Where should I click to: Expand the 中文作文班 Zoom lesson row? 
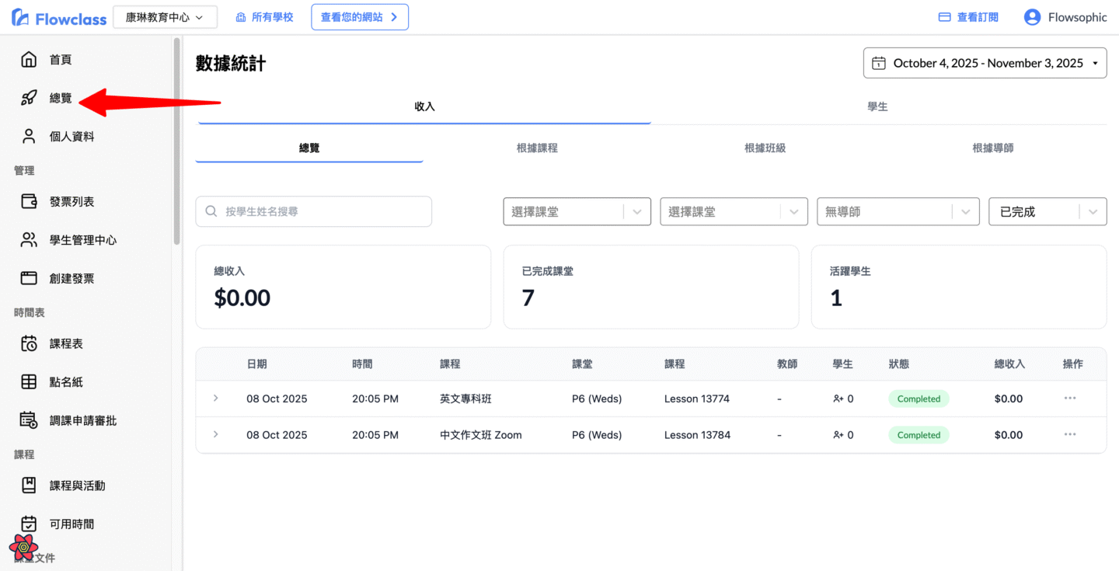point(216,435)
